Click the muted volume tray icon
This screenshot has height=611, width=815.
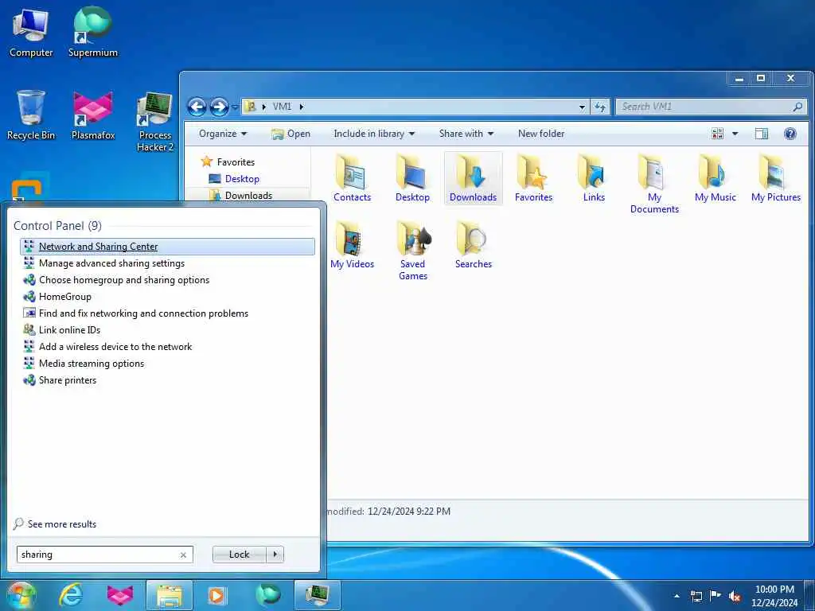[x=735, y=597]
